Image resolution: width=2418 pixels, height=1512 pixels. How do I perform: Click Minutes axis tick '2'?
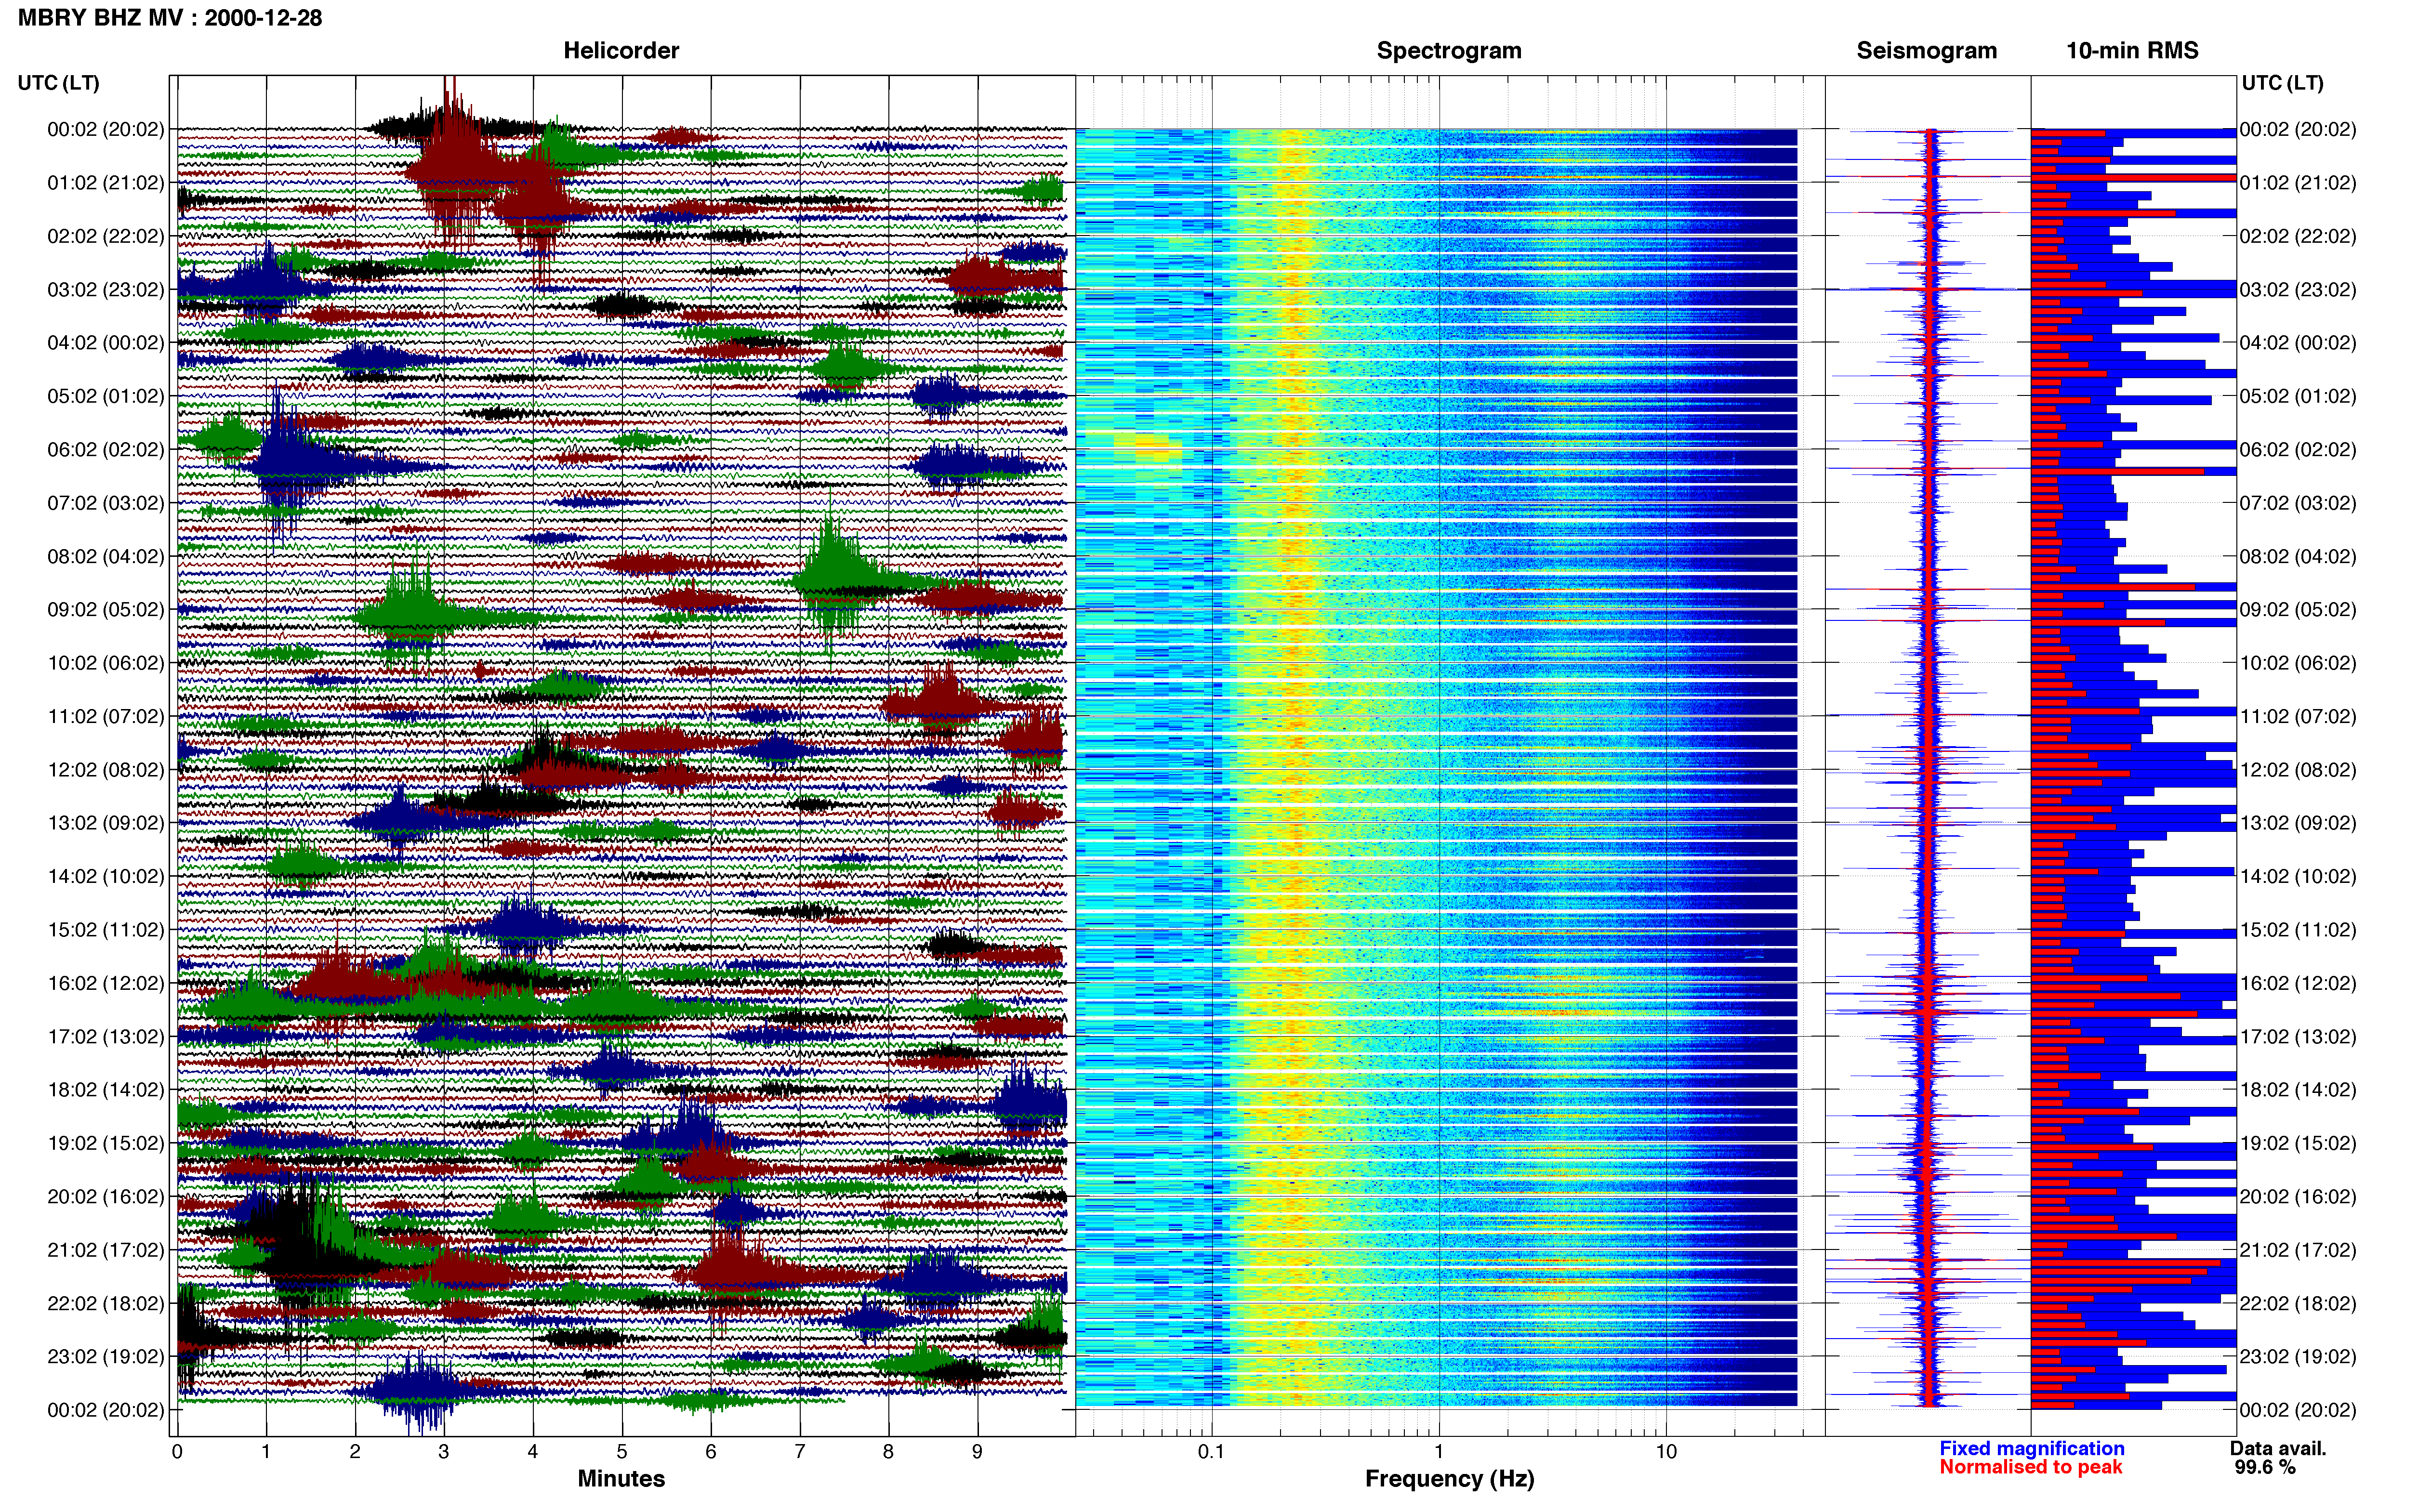coord(355,1452)
